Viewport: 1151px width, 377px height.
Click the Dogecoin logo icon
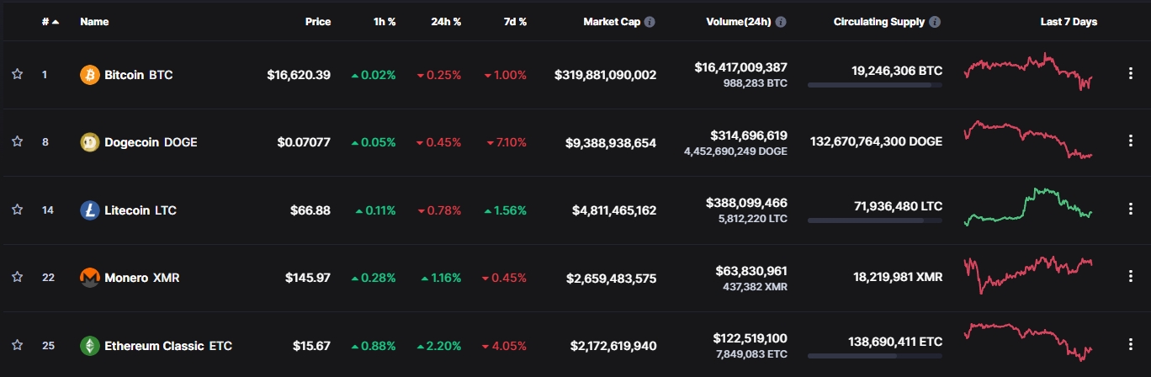click(x=89, y=142)
